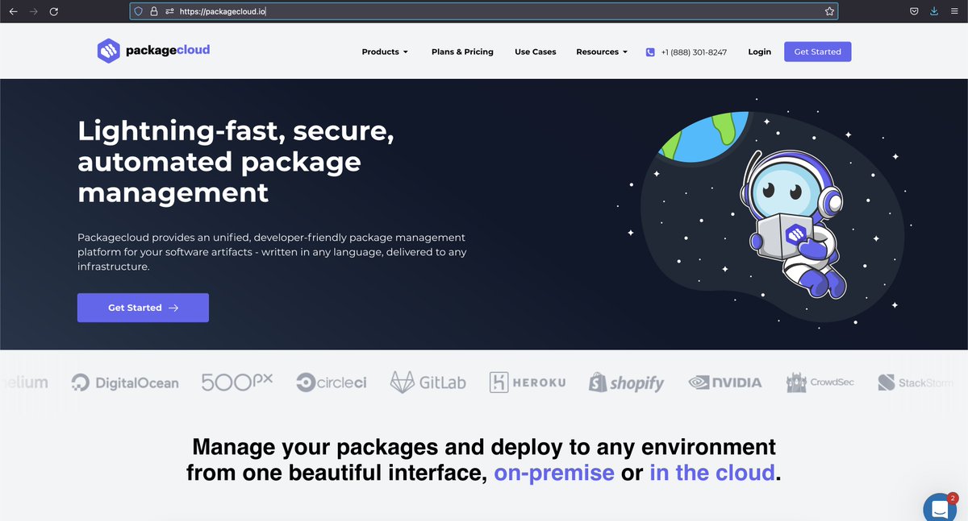Click Get Started button in header
This screenshot has width=968, height=521.
[817, 52]
